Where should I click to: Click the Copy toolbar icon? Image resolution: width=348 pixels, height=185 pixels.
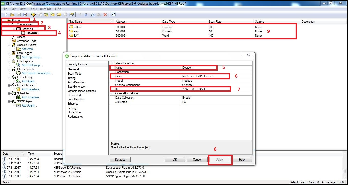tap(92, 15)
